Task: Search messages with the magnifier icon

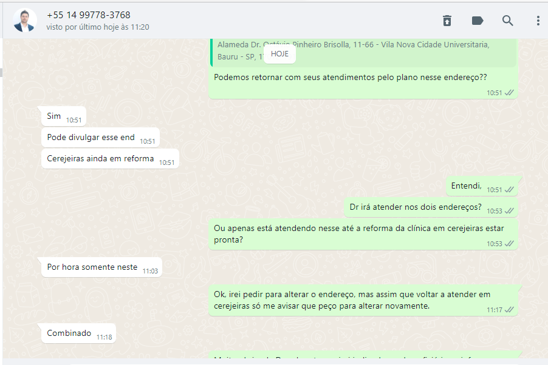Action: click(x=507, y=21)
